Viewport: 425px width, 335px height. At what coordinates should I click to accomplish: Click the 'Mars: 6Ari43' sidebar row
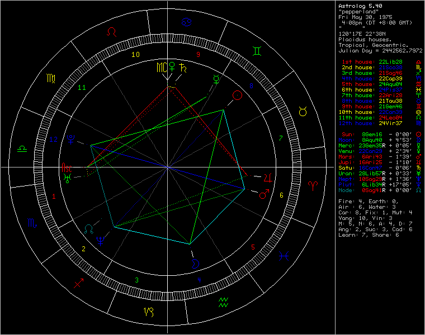click(380, 157)
